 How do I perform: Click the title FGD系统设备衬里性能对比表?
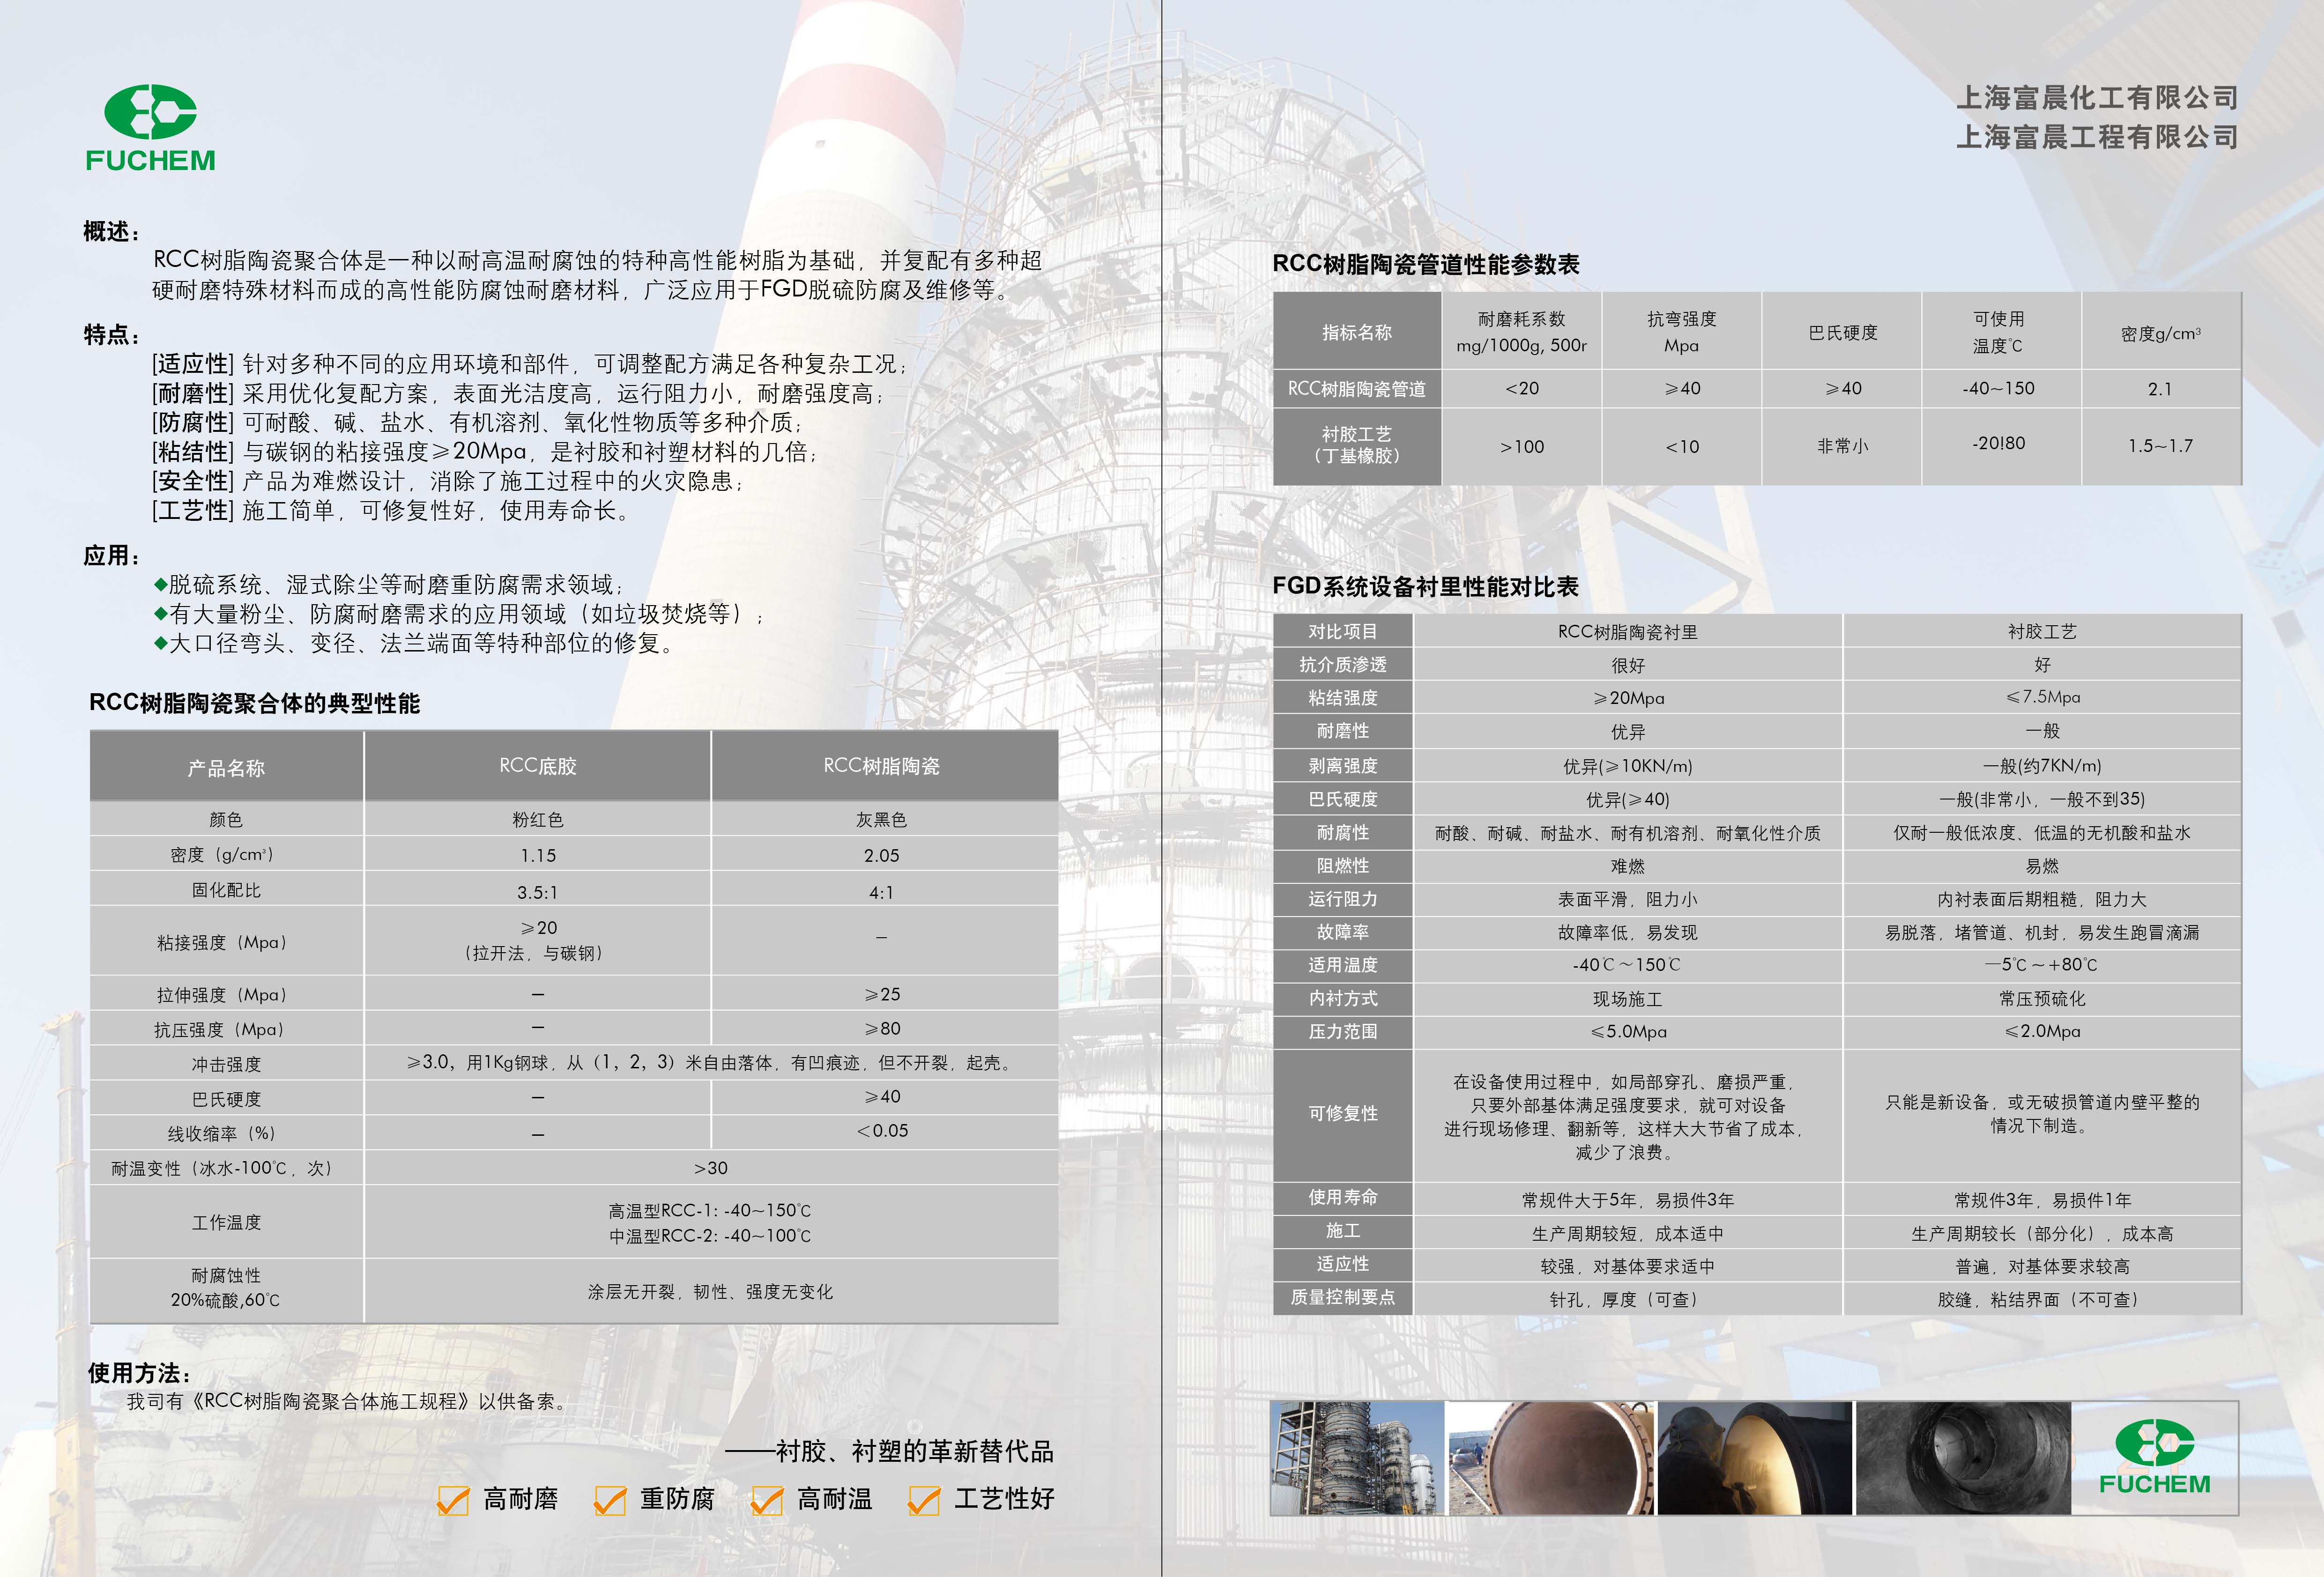(1425, 586)
